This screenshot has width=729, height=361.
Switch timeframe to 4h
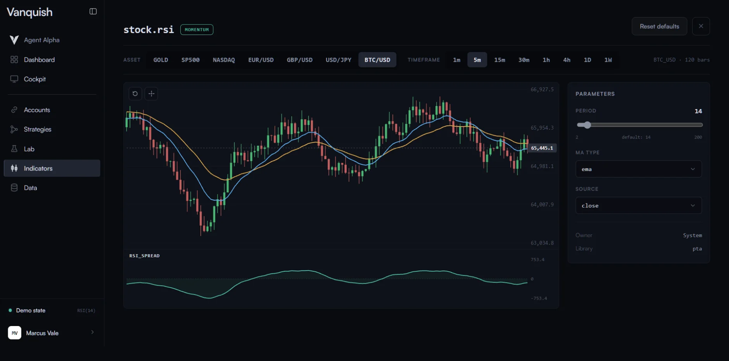pos(567,60)
